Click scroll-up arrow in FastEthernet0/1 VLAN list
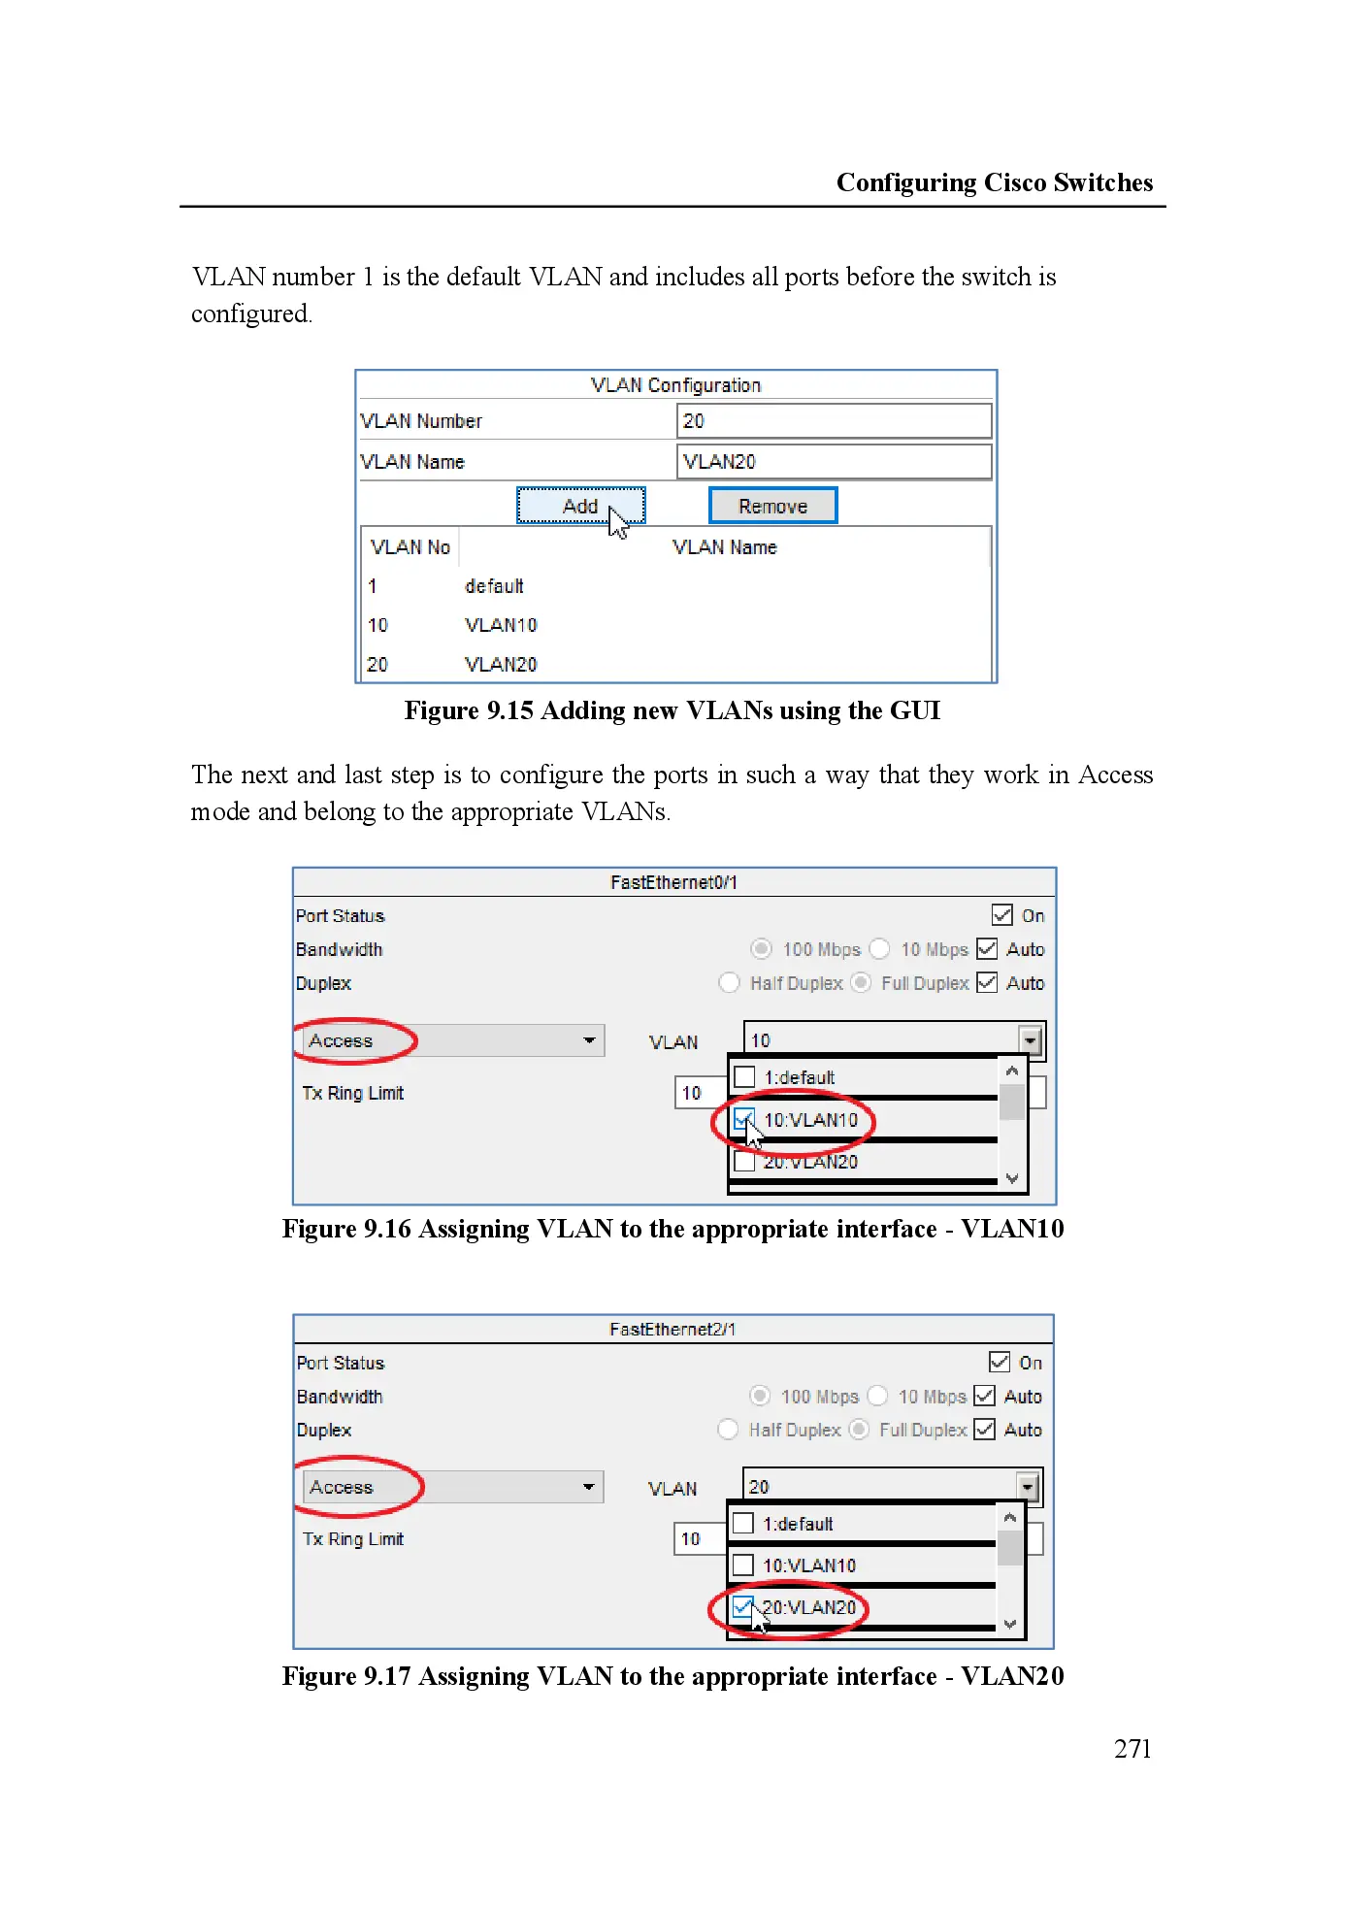The width and height of the screenshot is (1345, 1911). 1012,1071
